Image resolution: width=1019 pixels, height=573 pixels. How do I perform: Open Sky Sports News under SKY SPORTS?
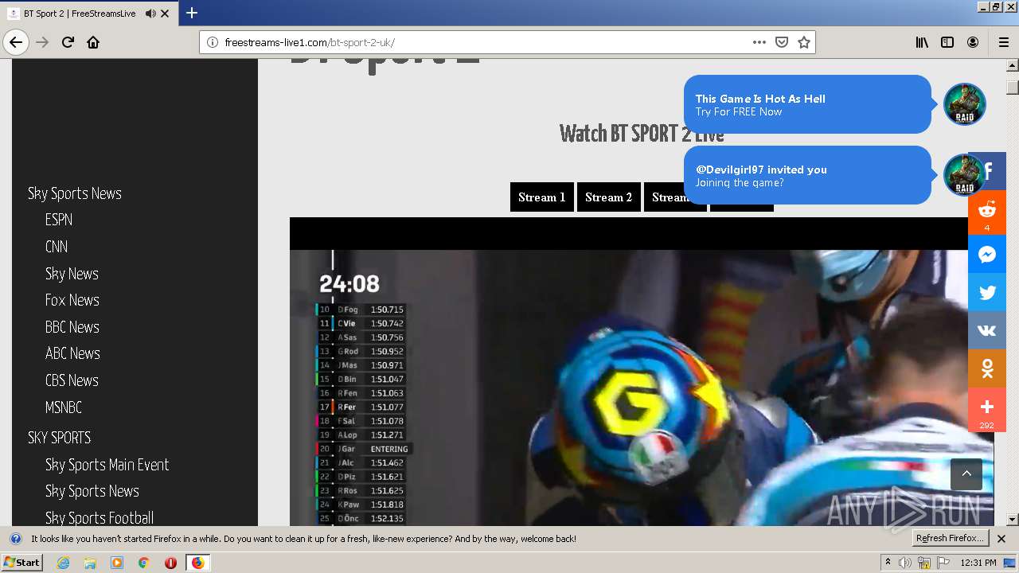point(92,491)
